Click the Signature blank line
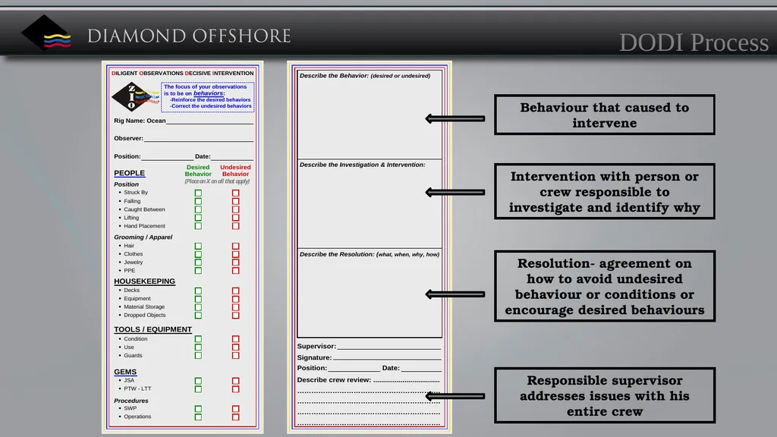Image resolution: width=777 pixels, height=437 pixels. point(386,358)
